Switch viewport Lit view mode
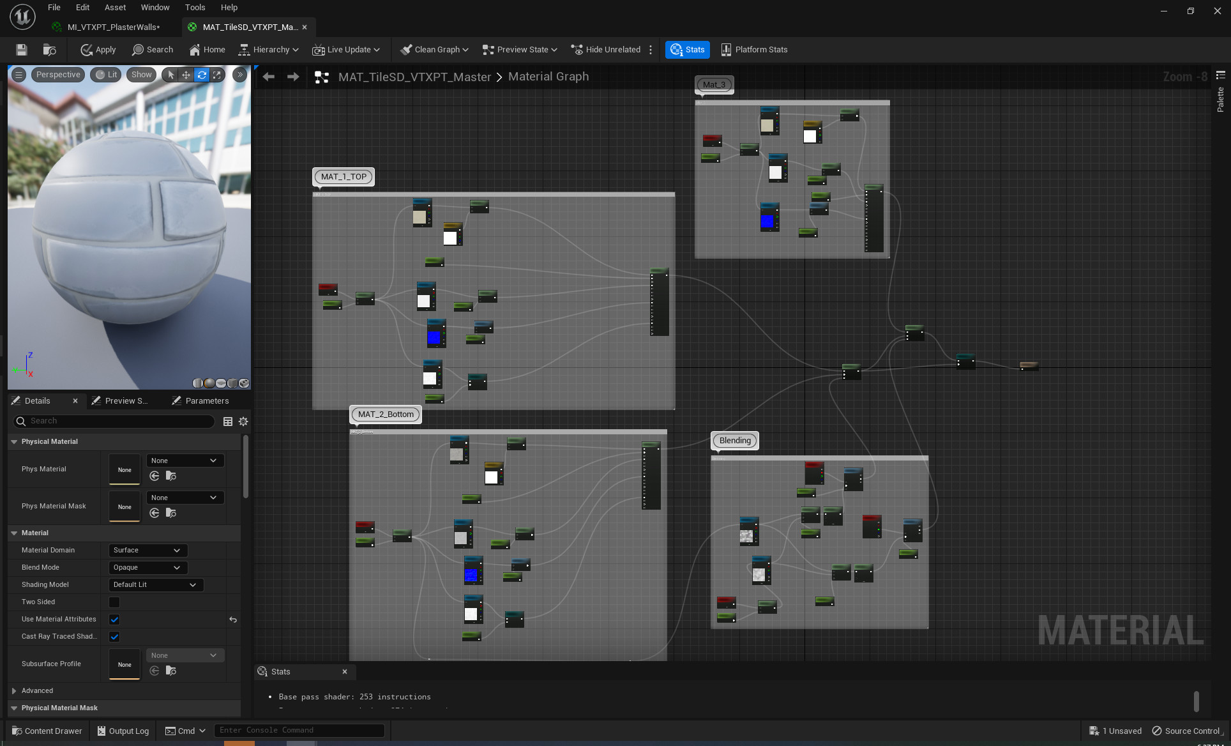The width and height of the screenshot is (1231, 746). tap(107, 75)
